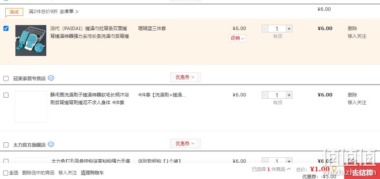Select the 太力官方旗舰店 shop checkbox
380x179 pixels.
[x=6, y=145]
